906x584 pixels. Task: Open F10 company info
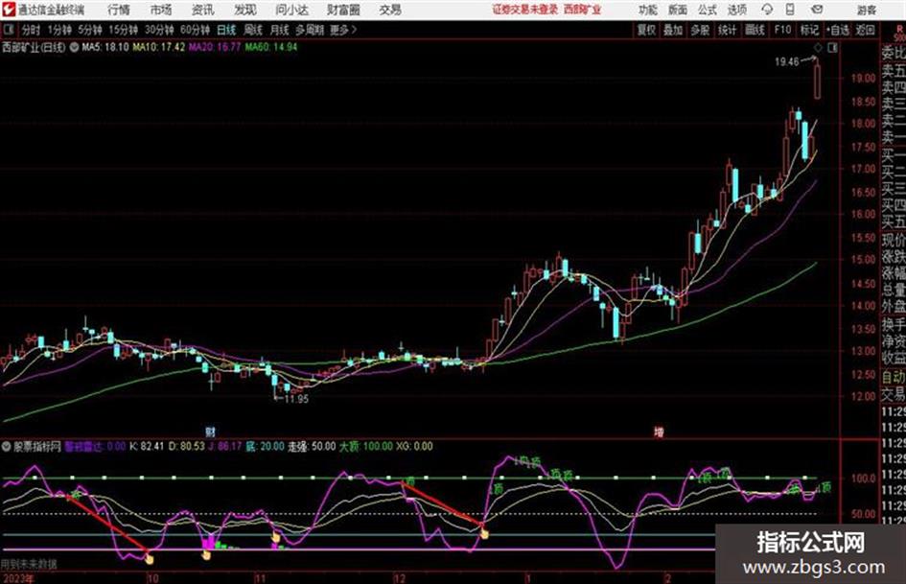coord(782,30)
